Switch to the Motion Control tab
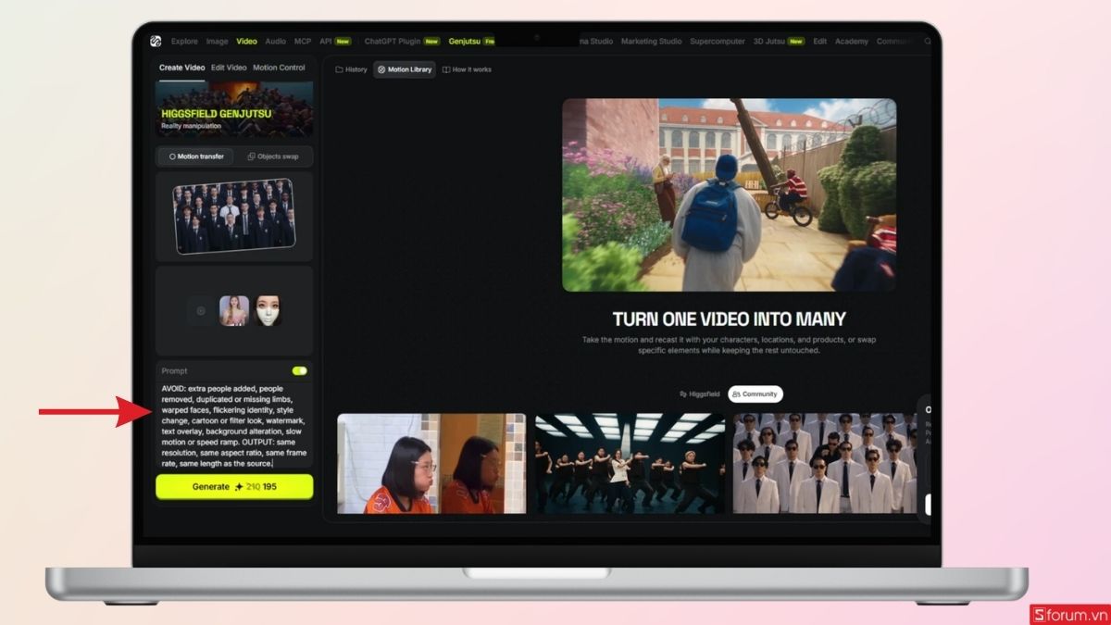Image resolution: width=1111 pixels, height=625 pixels. [x=279, y=68]
